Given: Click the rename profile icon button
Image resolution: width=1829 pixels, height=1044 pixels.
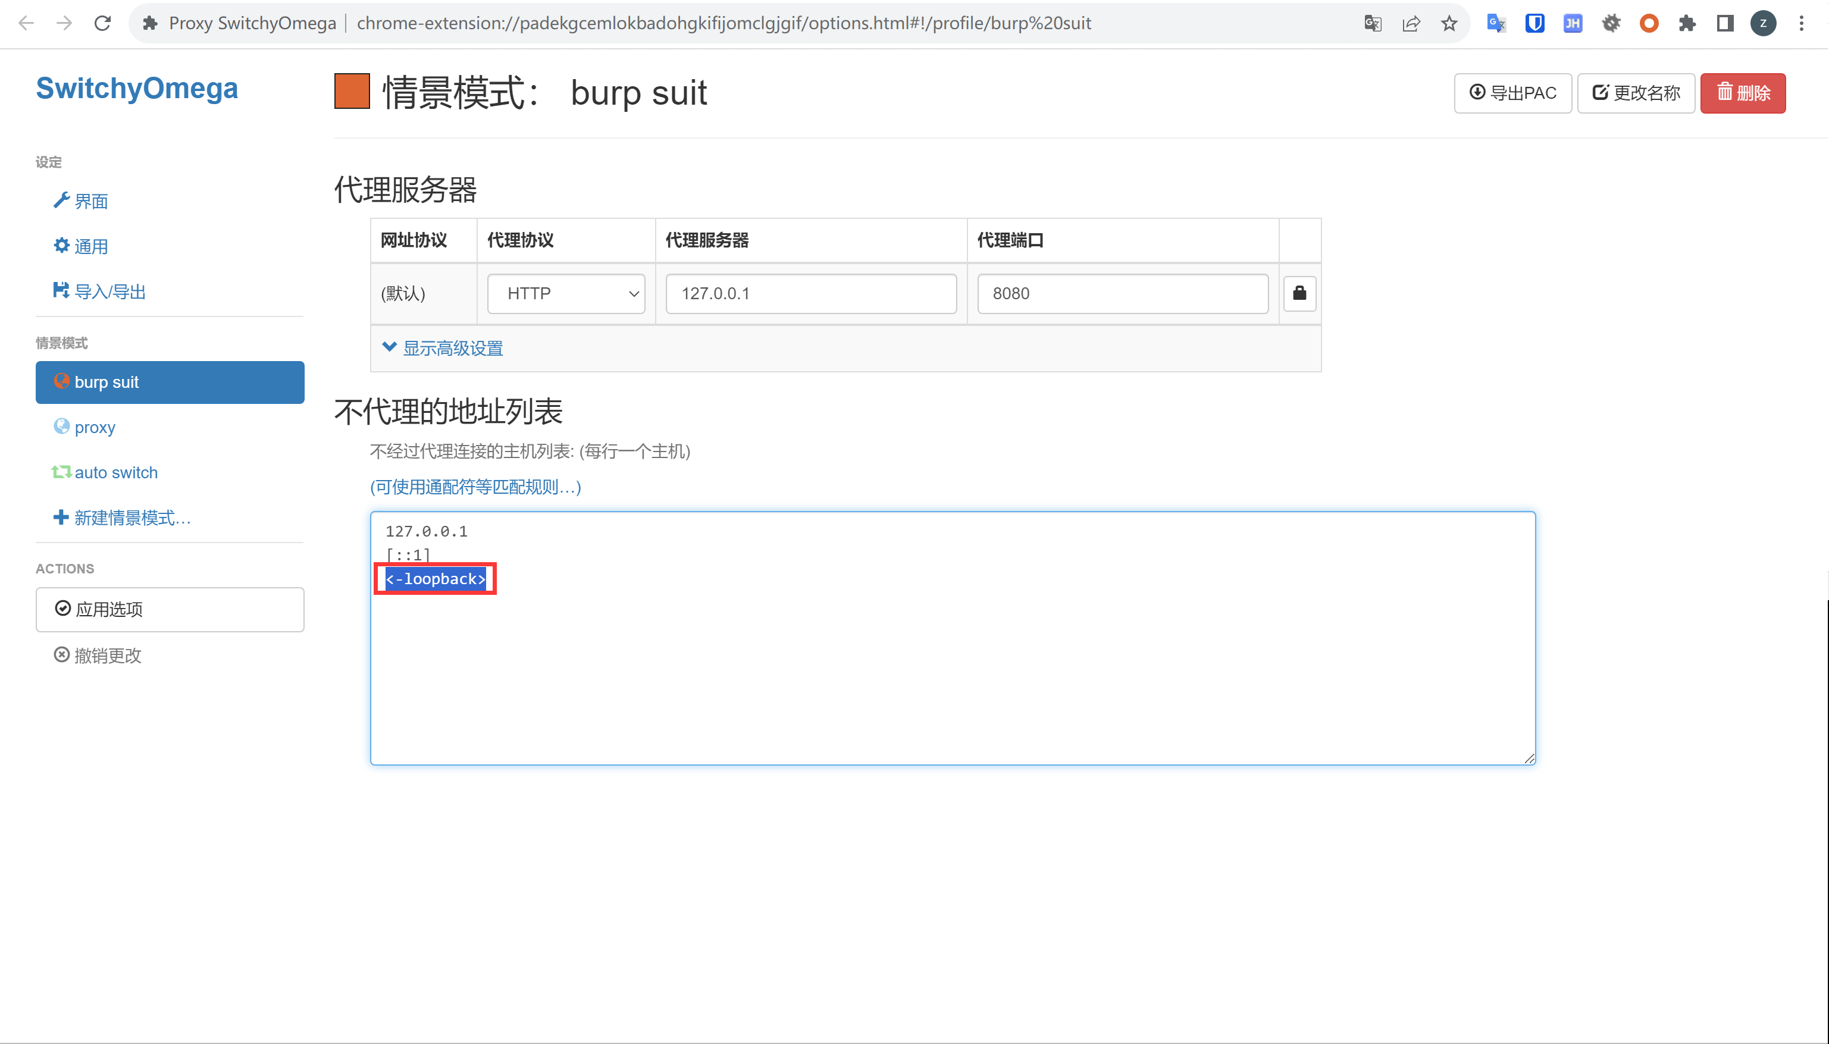Looking at the screenshot, I should click(1636, 92).
